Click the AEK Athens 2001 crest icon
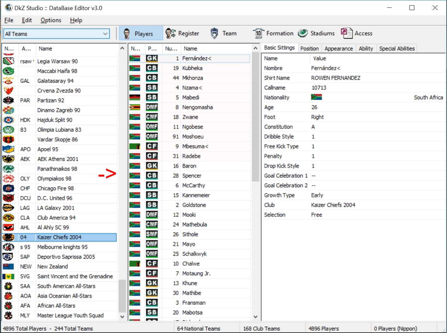 pos(9,159)
